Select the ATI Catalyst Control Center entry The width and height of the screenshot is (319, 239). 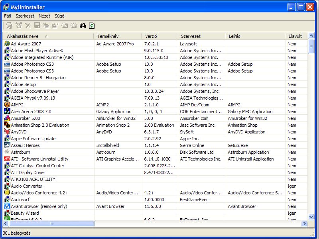pyautogui.click(x=37, y=166)
